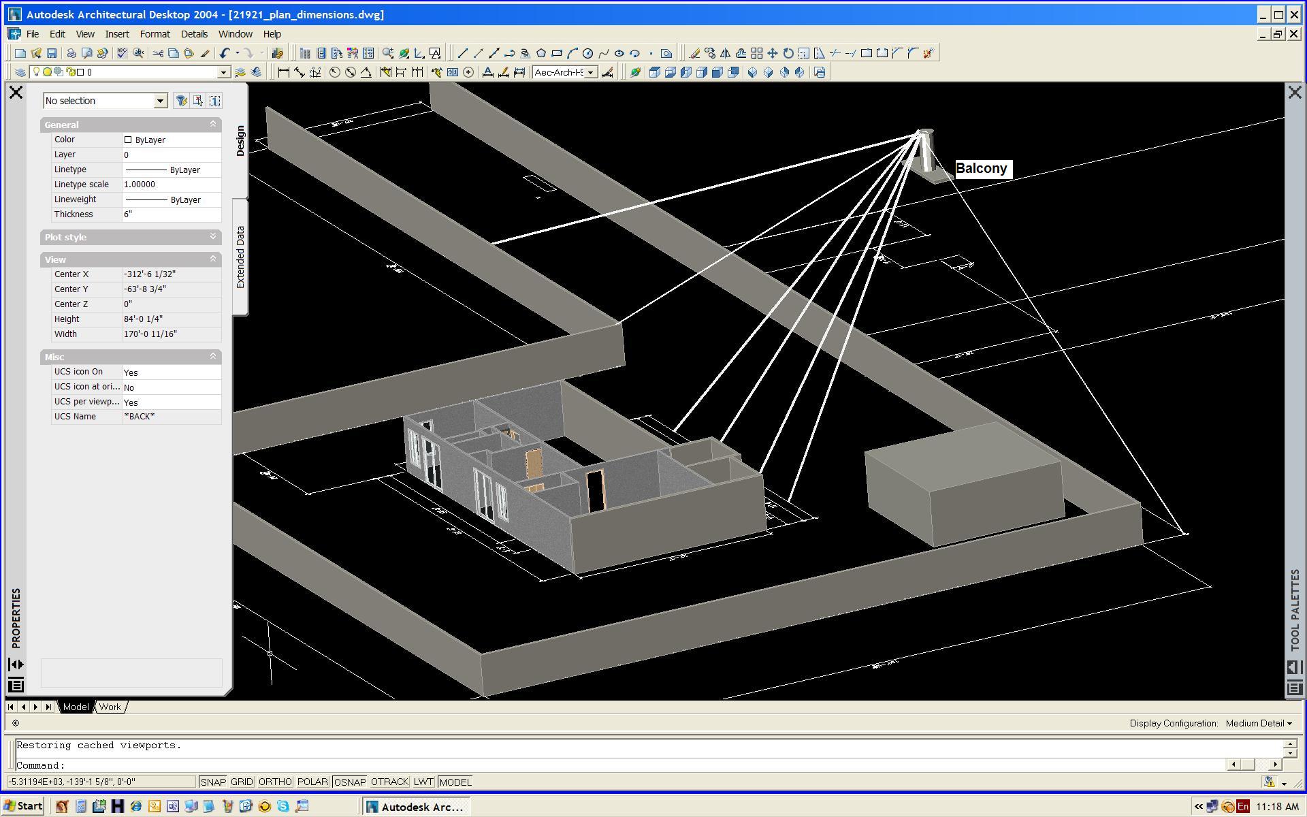Select the Arc draw tool

pos(572,53)
